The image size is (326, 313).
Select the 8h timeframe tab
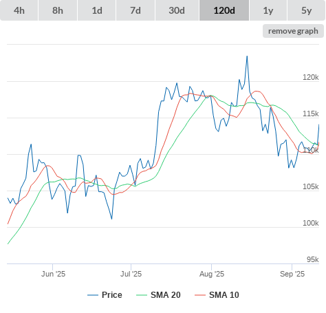coord(58,10)
